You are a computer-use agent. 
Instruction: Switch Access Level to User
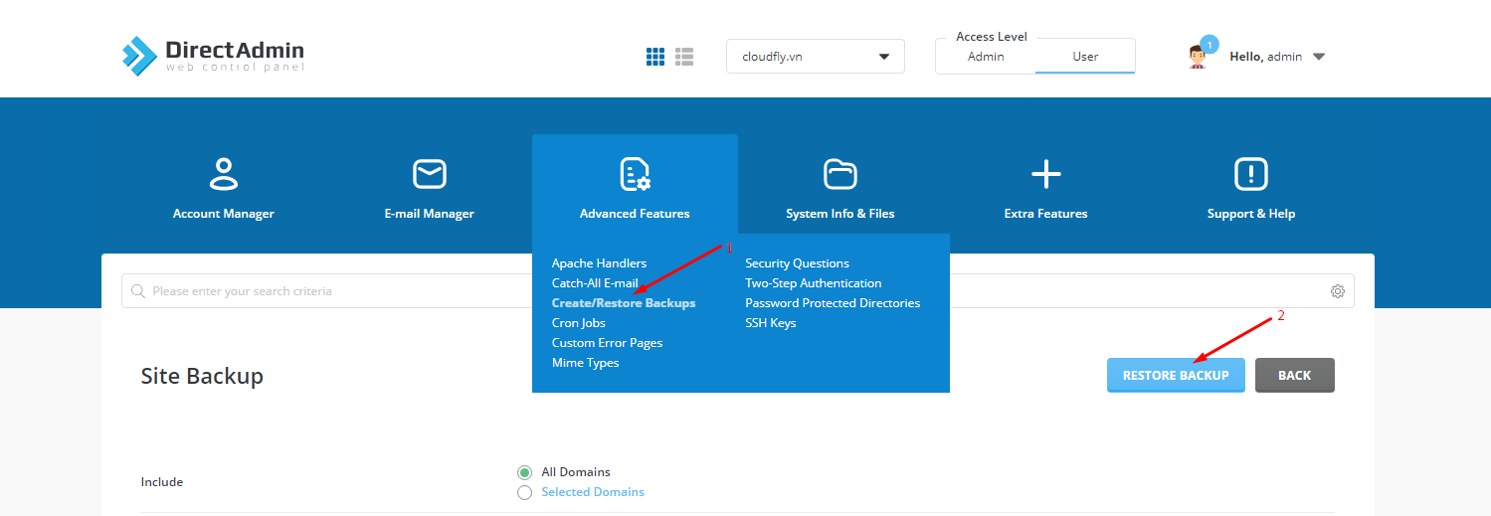coord(1085,57)
